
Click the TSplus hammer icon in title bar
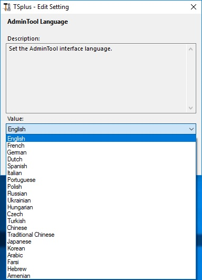click(x=7, y=7)
